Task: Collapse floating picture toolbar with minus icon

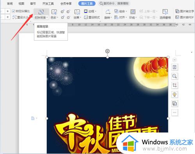Action: pos(174,60)
